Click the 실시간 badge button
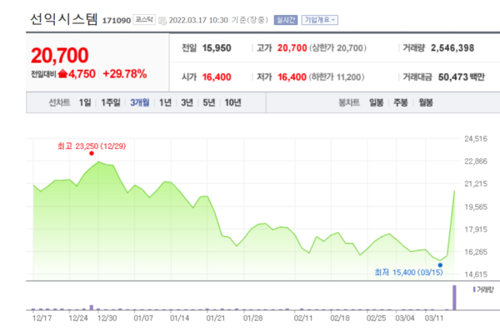The image size is (500, 331). click(x=286, y=20)
